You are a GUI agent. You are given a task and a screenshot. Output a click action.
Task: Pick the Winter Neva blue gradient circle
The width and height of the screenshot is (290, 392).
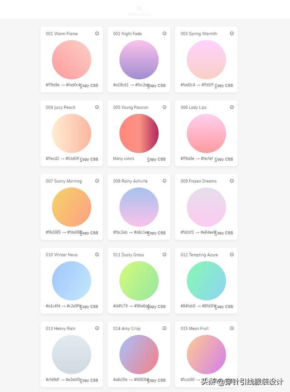72,281
